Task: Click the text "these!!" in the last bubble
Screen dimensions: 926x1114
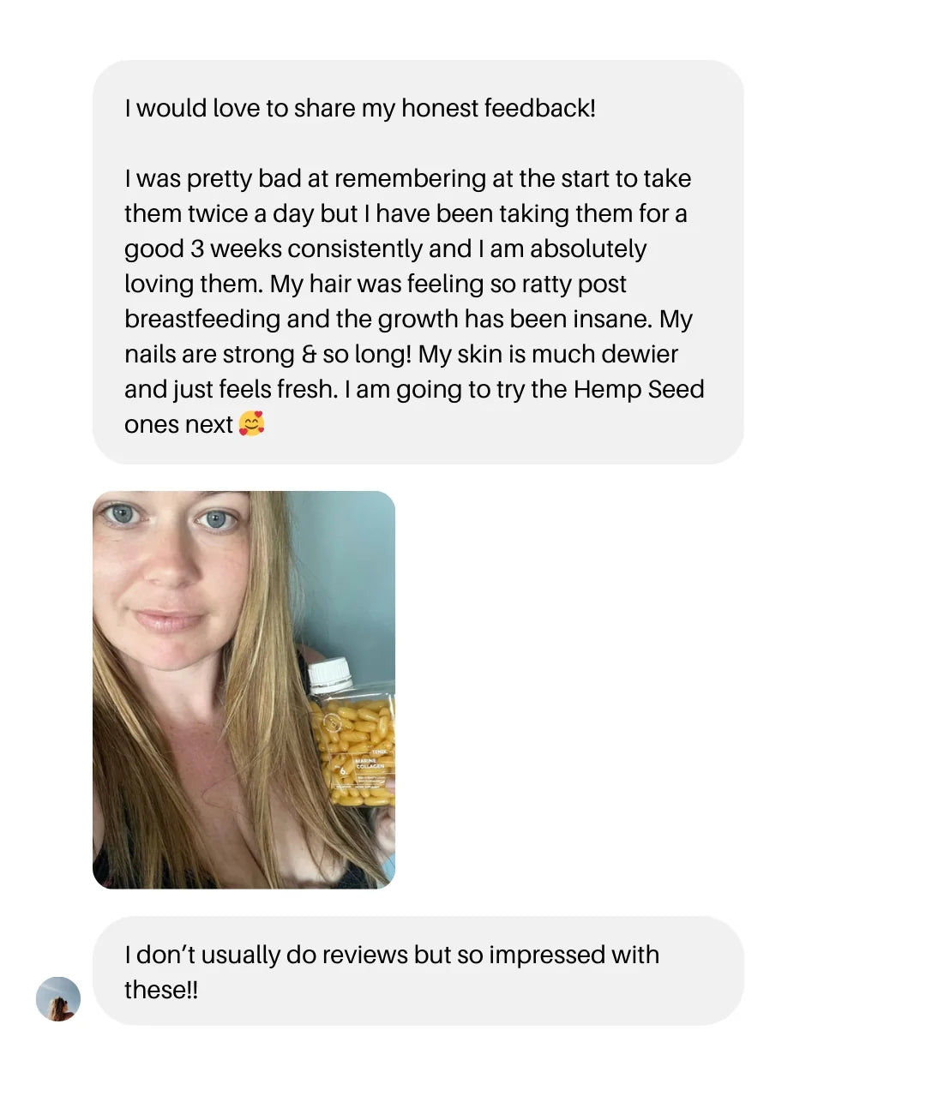Action: [161, 990]
